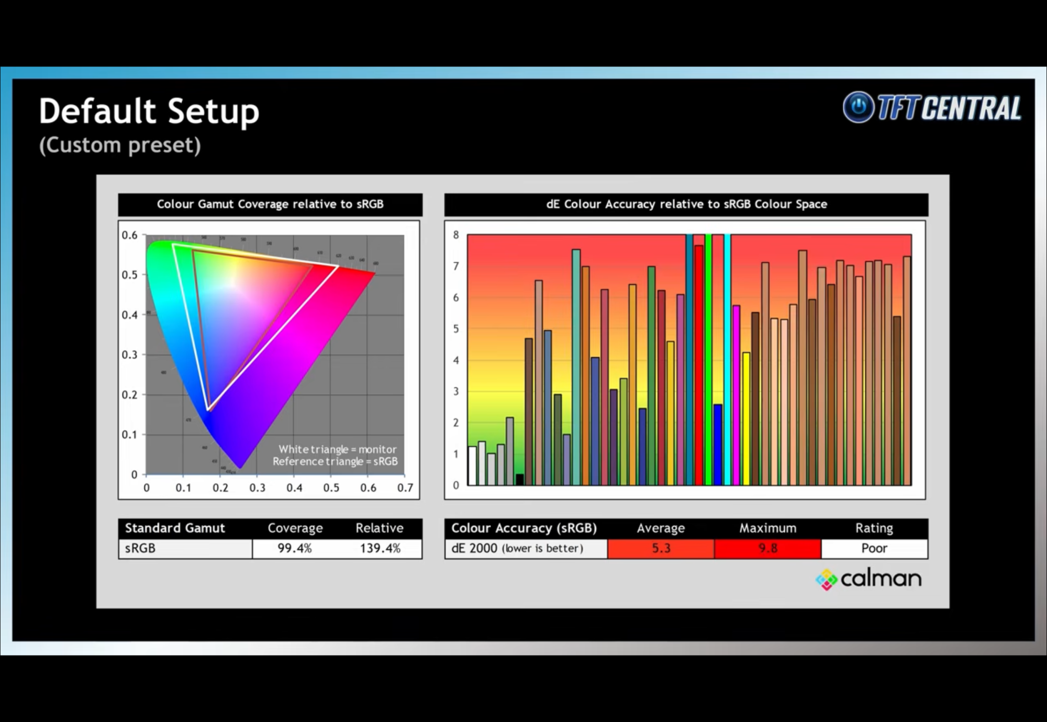Click the pure blue bar in dE chart
Viewport: 1047px width, 722px height.
[x=718, y=445]
